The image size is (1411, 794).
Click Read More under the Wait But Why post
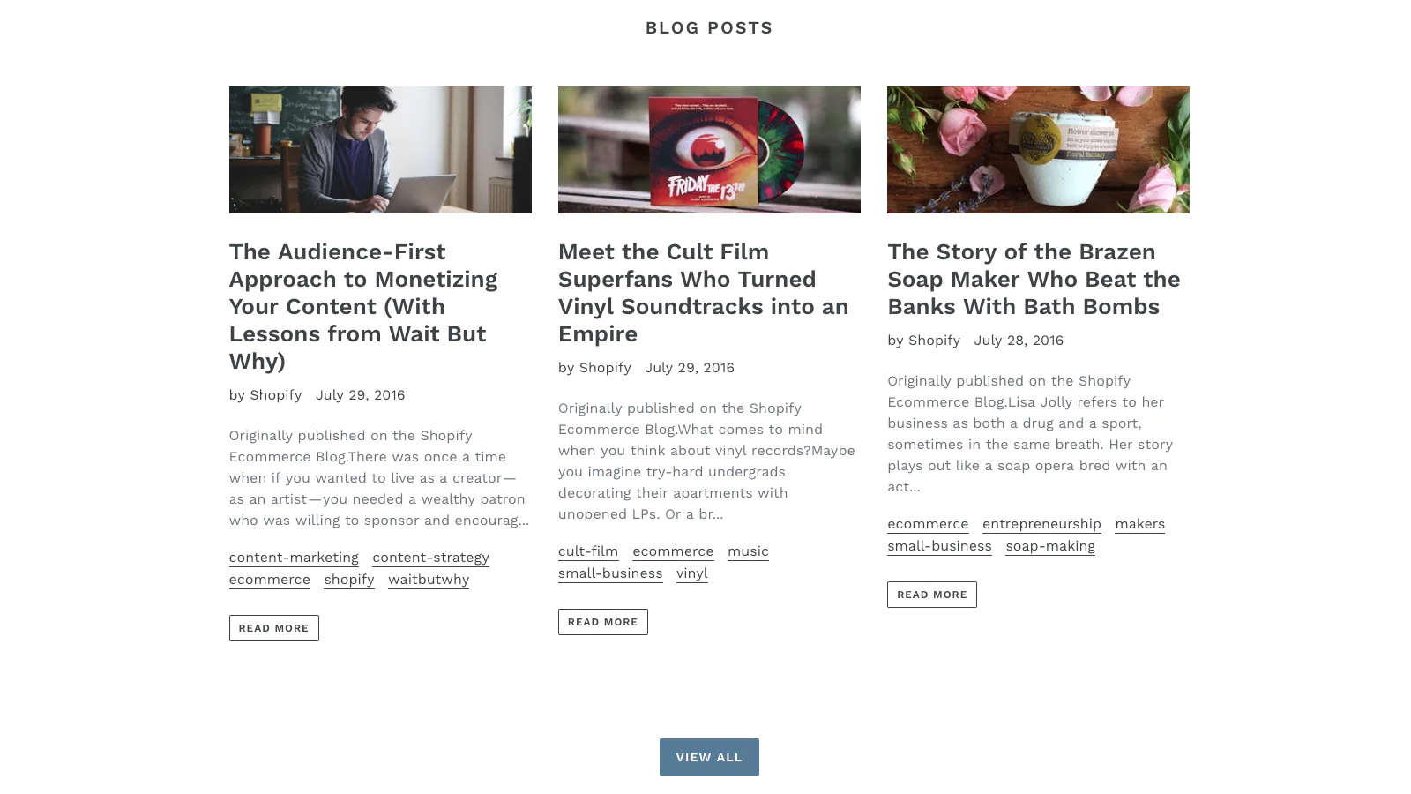coord(274,628)
